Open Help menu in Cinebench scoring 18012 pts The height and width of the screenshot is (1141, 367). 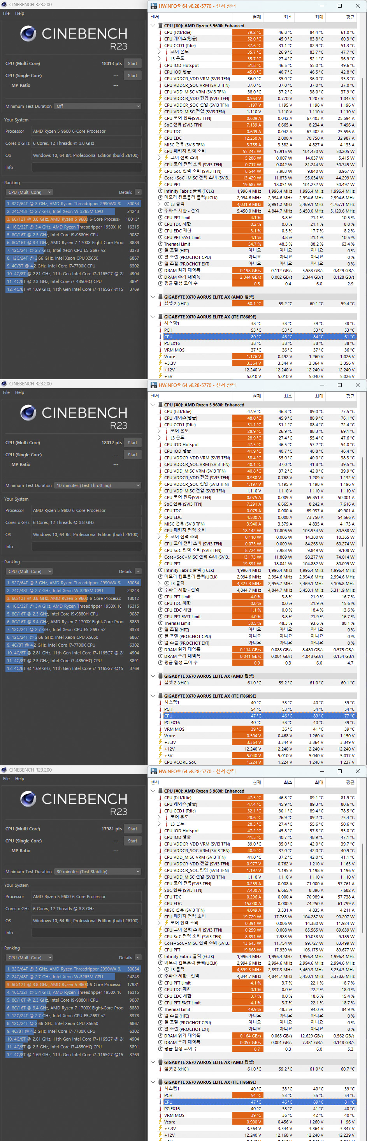pyautogui.click(x=19, y=392)
